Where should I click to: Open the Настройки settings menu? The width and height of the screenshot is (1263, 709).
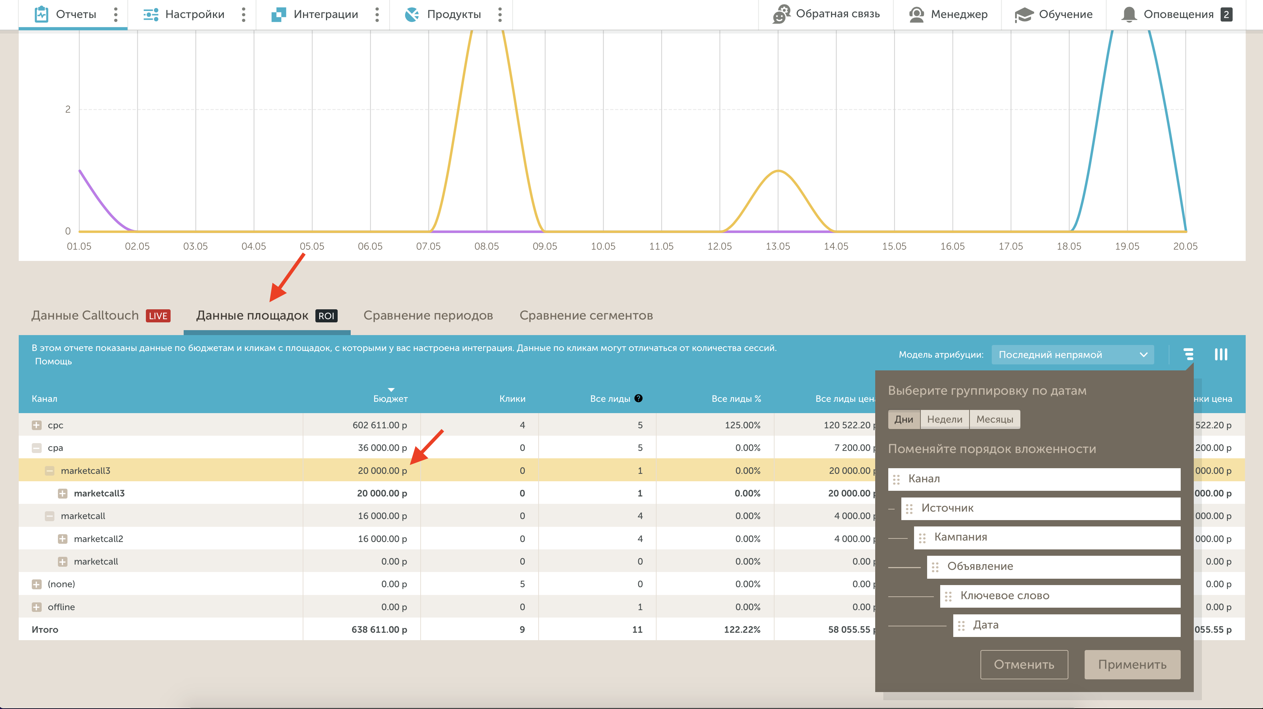click(184, 14)
